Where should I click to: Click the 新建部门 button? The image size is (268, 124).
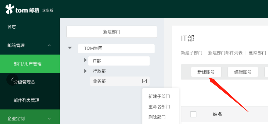(112, 32)
